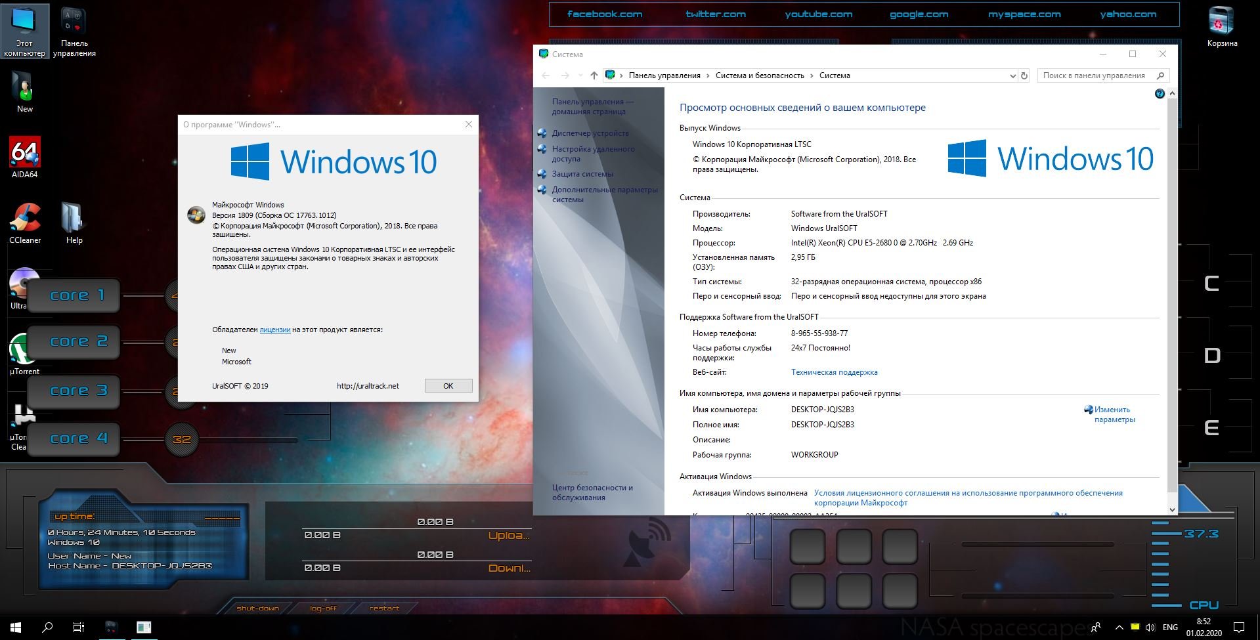Viewport: 1260px width, 640px height.
Task: Click 'Изменить параметры' computer name link
Action: (1114, 414)
